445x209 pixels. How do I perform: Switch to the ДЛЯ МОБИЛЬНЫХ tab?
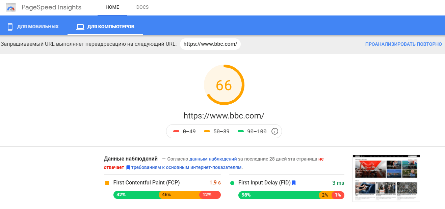coord(33,27)
